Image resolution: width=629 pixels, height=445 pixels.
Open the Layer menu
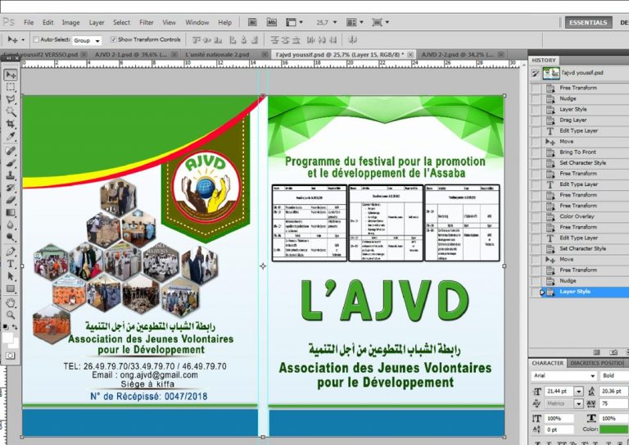[x=97, y=22]
